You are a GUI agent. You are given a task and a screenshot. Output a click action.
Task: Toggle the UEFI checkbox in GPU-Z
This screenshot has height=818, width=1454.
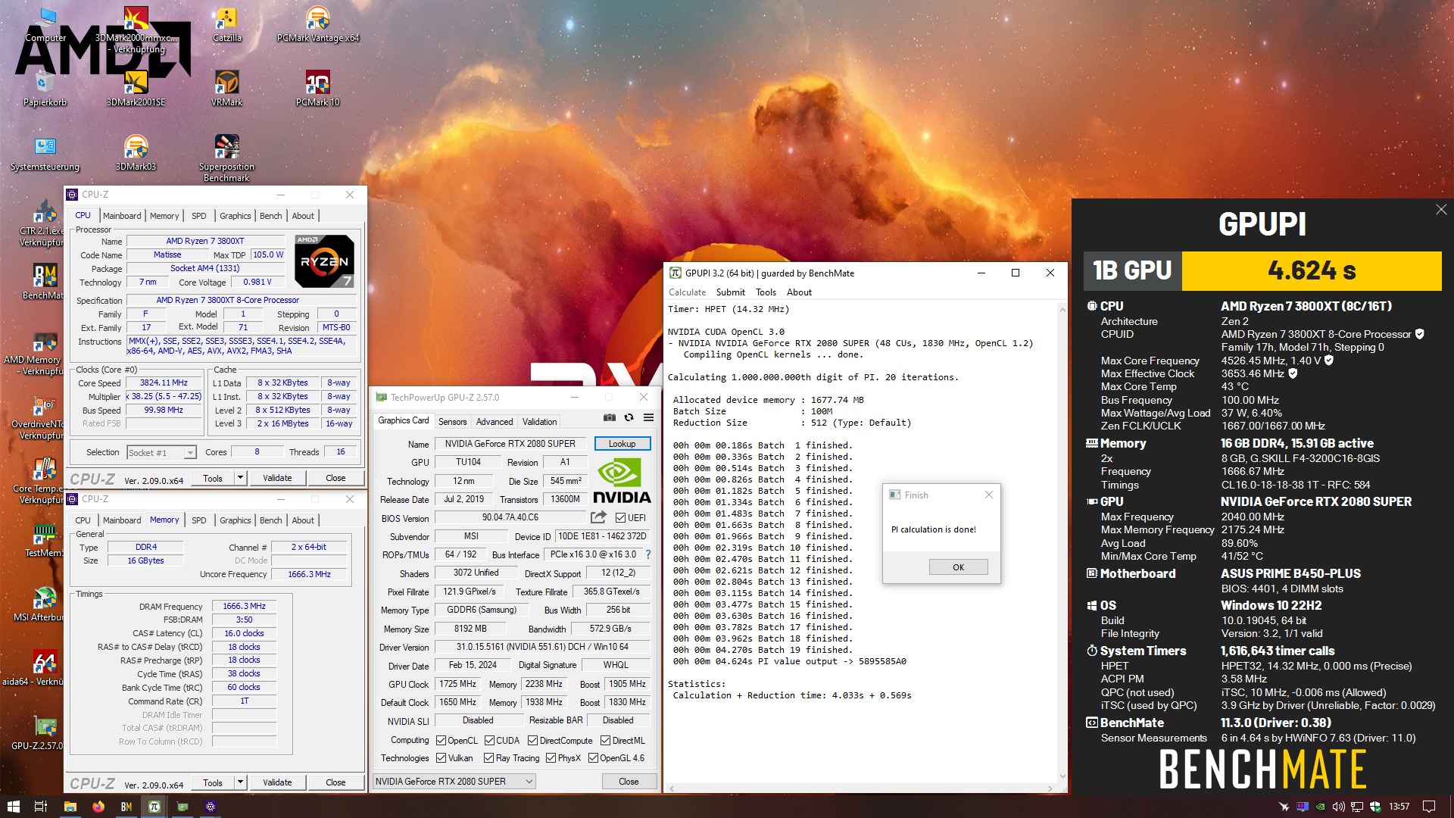pos(620,518)
